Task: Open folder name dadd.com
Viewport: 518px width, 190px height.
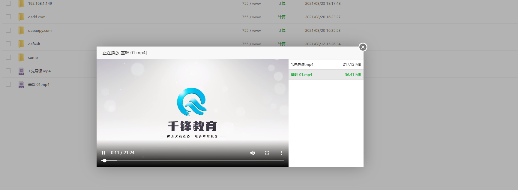Action: click(37, 17)
